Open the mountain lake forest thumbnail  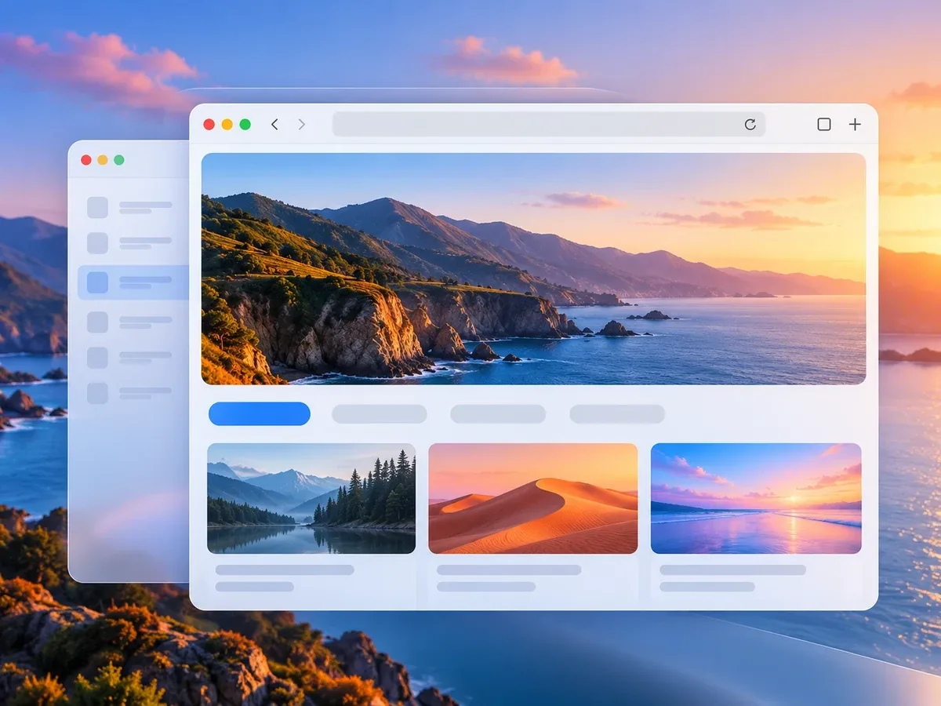point(311,498)
